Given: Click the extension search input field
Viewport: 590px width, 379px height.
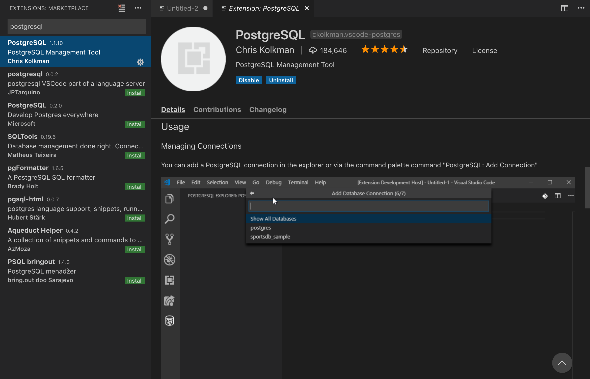Looking at the screenshot, I should 77,27.
